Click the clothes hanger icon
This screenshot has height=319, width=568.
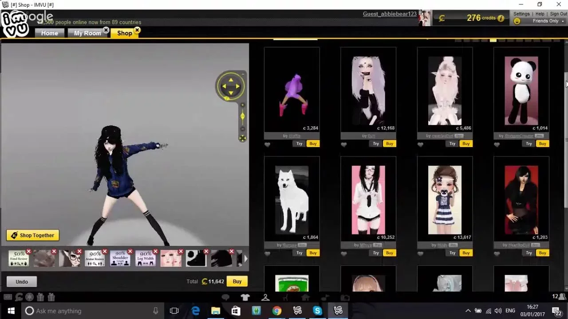point(265,298)
